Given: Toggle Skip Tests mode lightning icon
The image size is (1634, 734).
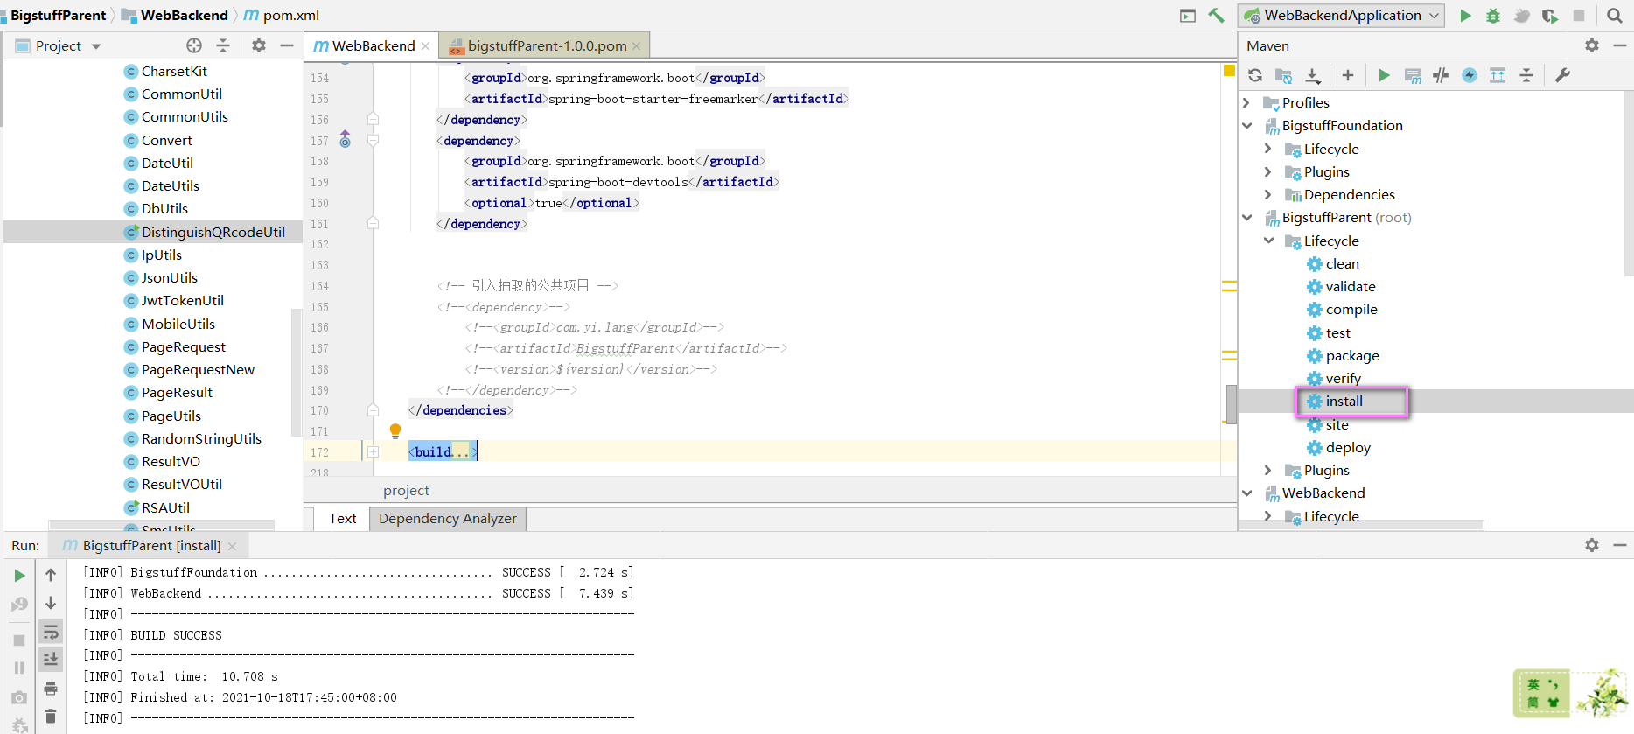Looking at the screenshot, I should pyautogui.click(x=1470, y=75).
